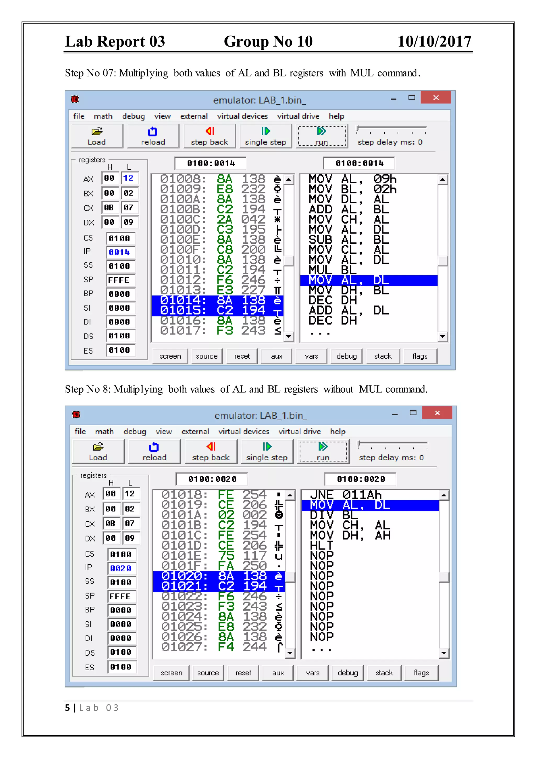The image size is (536, 758).
Task: Select MUL BL line in upper disassembly
Action: (x=369, y=270)
